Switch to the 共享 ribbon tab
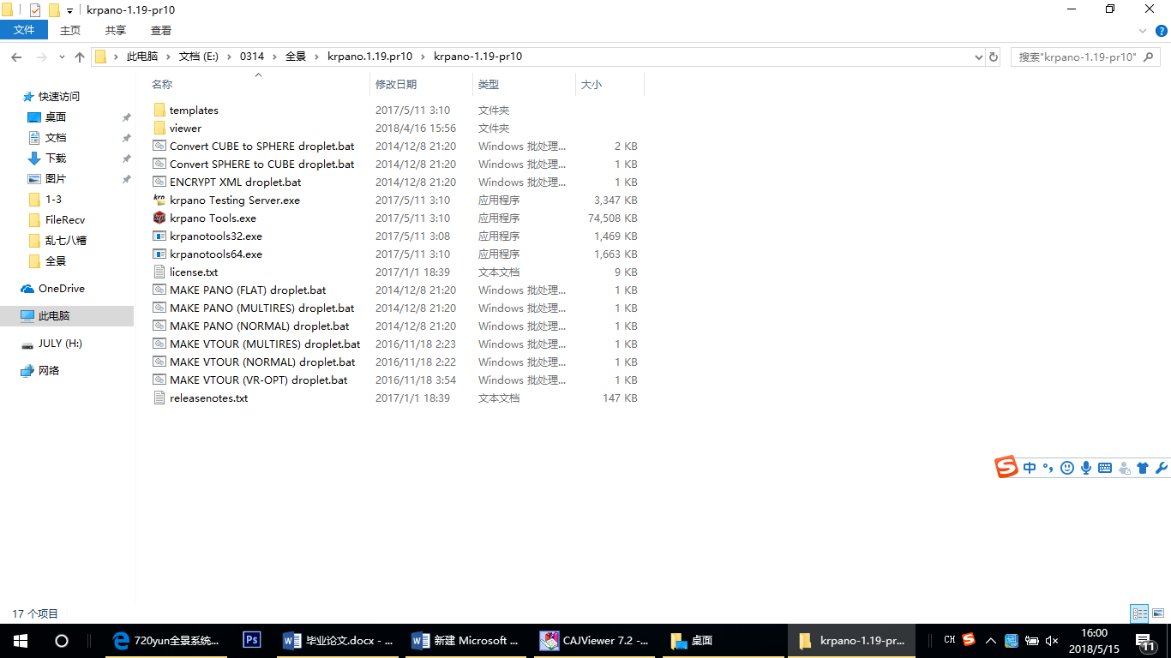The height and width of the screenshot is (658, 1171). click(116, 30)
